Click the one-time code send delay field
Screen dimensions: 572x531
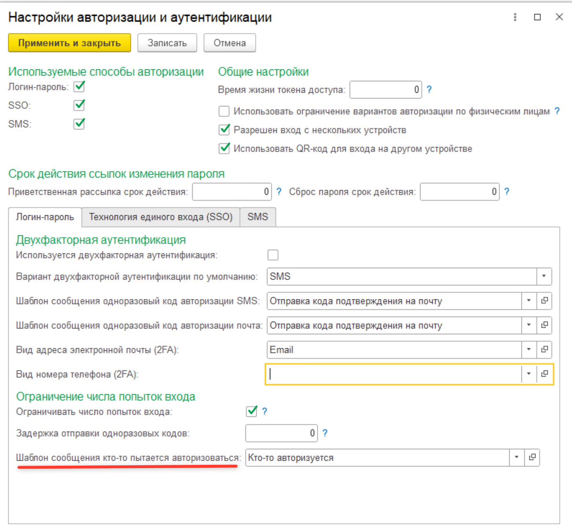pos(281,433)
